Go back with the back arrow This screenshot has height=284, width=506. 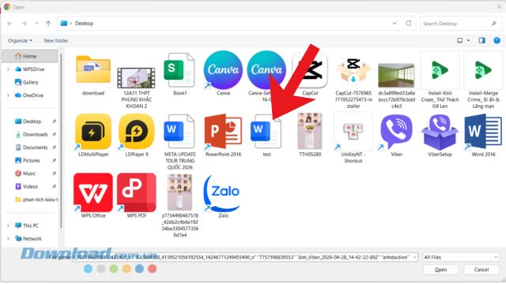tap(9, 24)
